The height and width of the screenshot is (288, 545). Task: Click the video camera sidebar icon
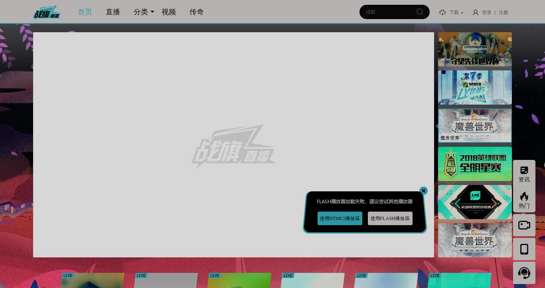[524, 225]
